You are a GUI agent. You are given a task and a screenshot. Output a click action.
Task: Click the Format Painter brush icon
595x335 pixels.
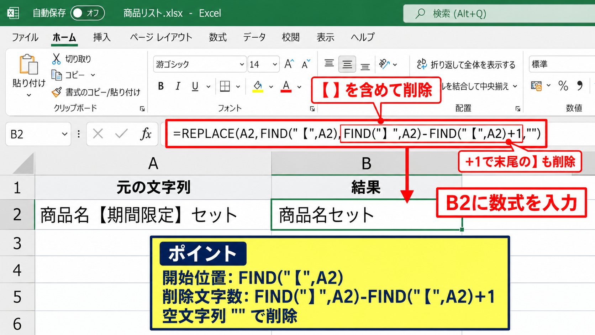57,92
